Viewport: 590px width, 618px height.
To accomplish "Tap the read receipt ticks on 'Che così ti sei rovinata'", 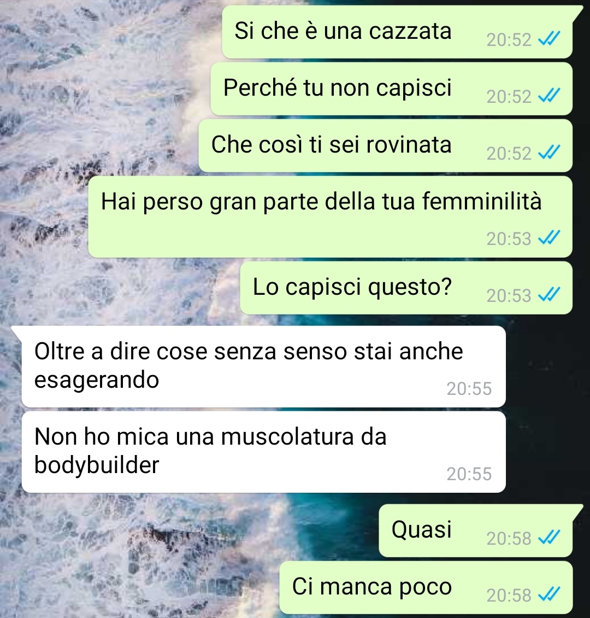I will click(x=548, y=152).
